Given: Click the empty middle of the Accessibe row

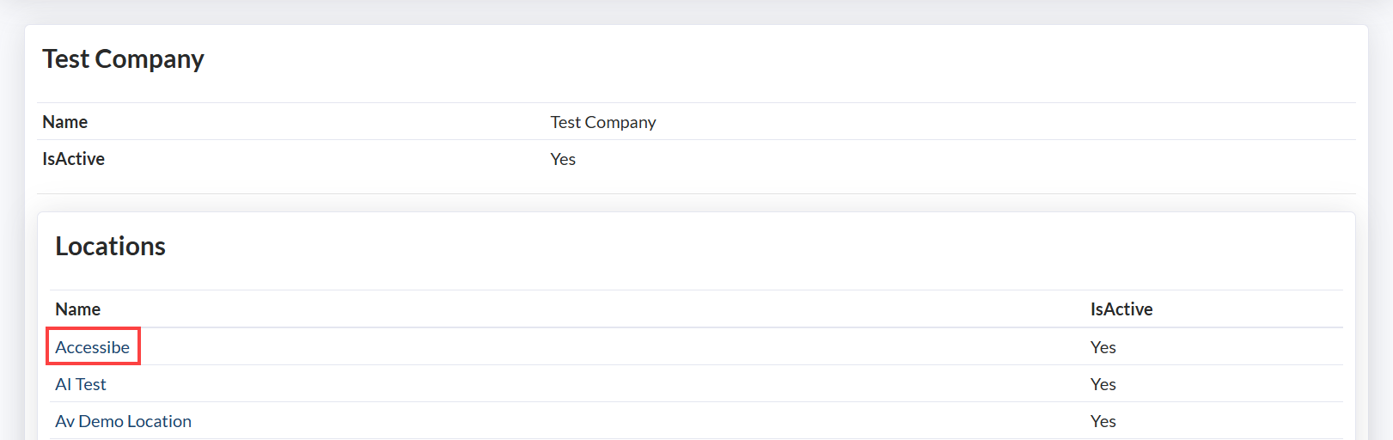Looking at the screenshot, I should pos(602,347).
